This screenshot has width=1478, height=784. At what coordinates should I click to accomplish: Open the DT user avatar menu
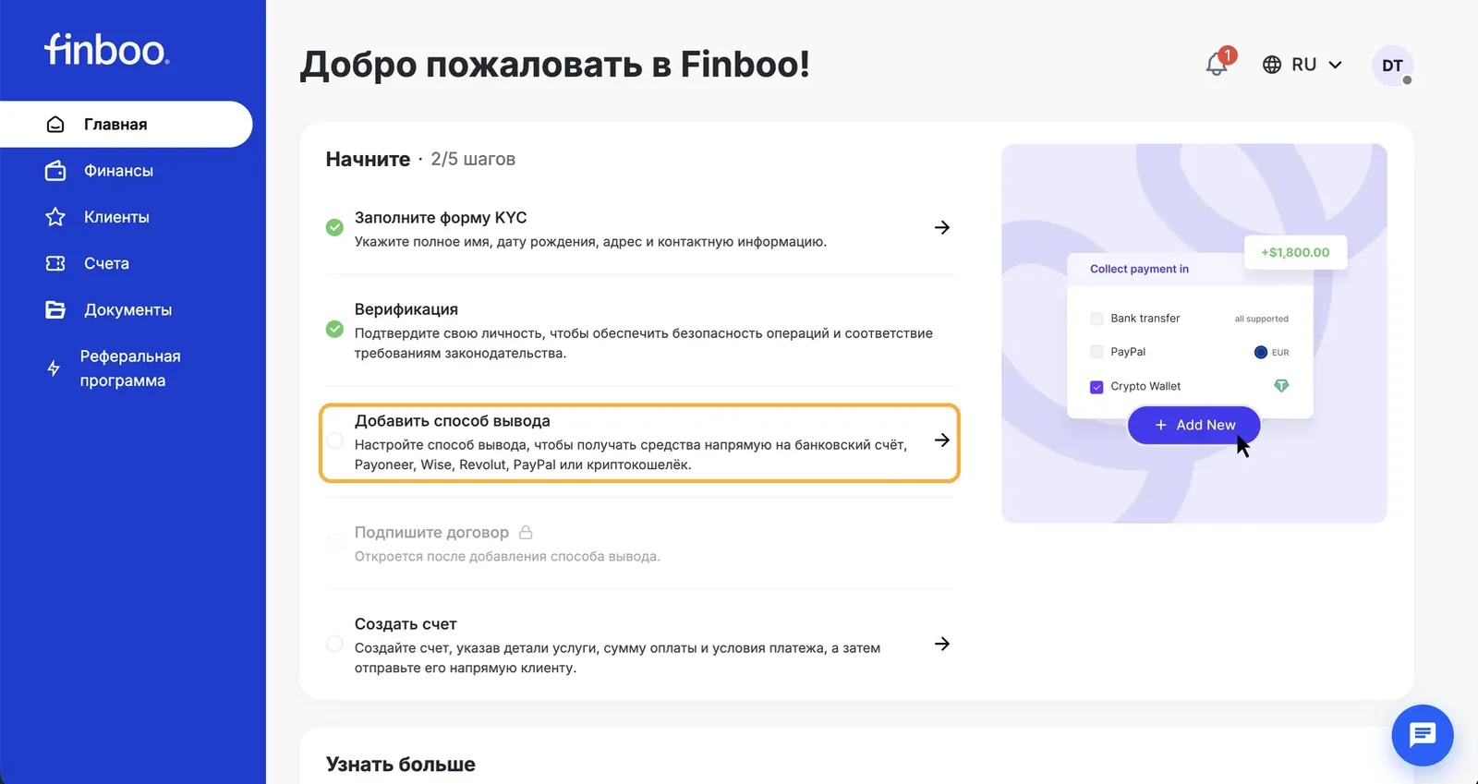click(x=1393, y=66)
